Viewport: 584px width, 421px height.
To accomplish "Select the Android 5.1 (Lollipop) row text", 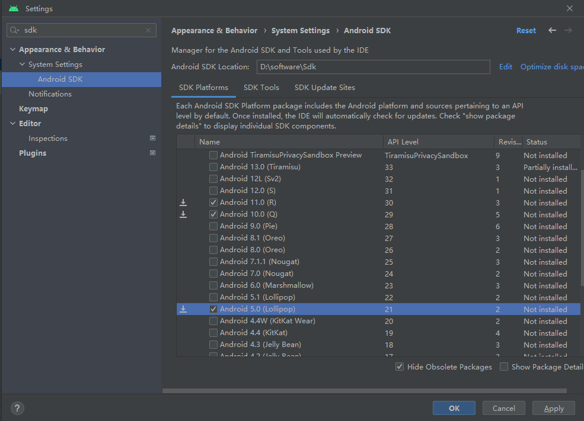I will coord(257,297).
